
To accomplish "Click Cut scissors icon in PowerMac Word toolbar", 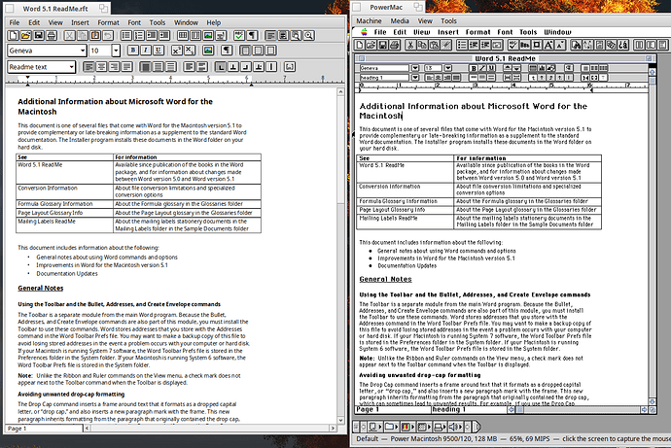I will tap(410, 45).
